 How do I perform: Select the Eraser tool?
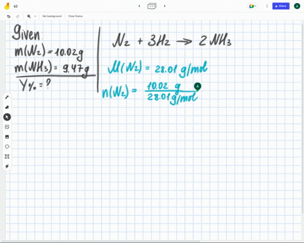pyautogui.click(x=7, y=107)
